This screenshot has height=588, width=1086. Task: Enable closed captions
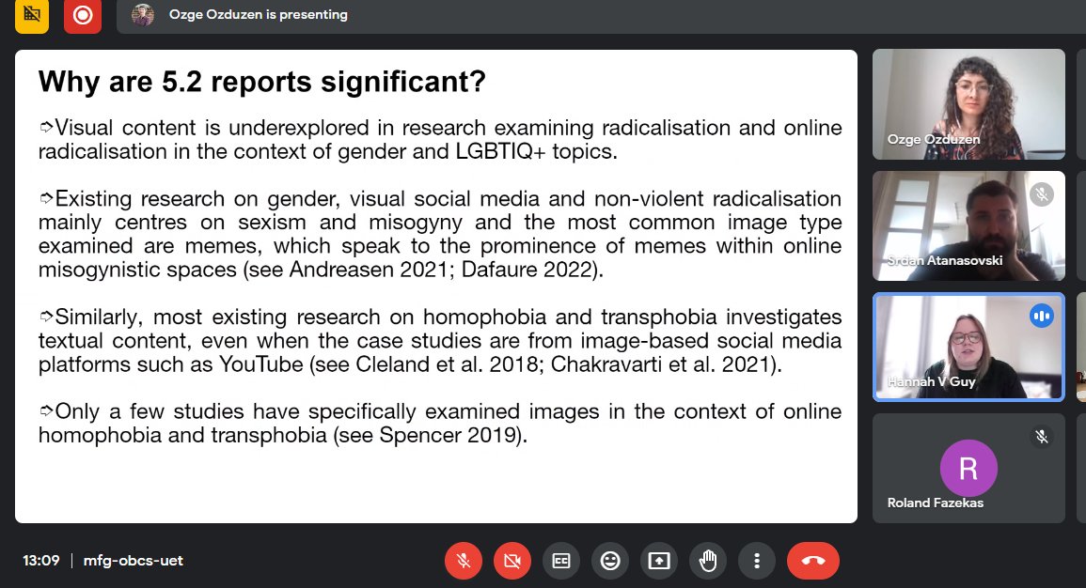click(x=561, y=560)
